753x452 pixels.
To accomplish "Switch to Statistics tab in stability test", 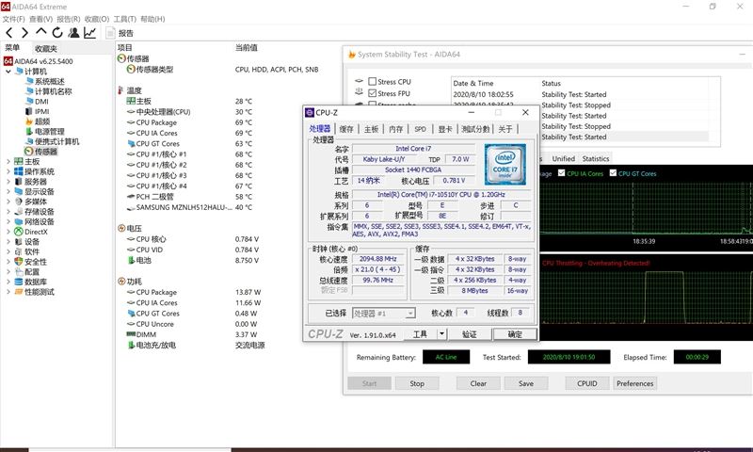I will pyautogui.click(x=596, y=158).
